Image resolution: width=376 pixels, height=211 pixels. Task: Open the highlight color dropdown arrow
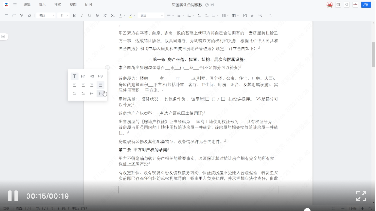(135, 16)
